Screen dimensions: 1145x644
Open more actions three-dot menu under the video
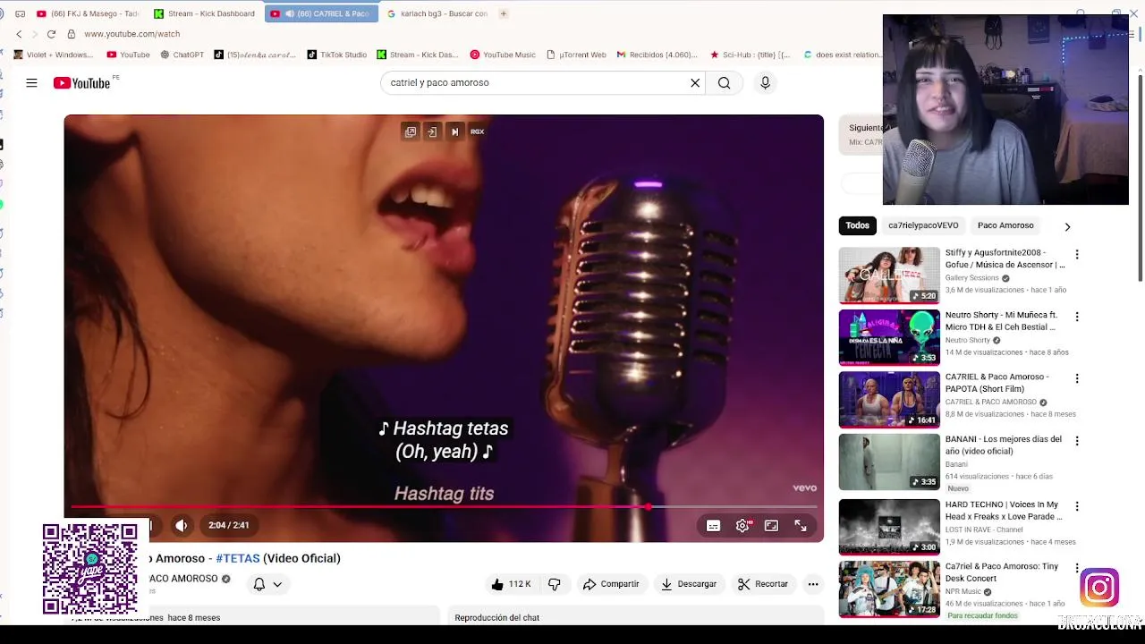pos(813,584)
